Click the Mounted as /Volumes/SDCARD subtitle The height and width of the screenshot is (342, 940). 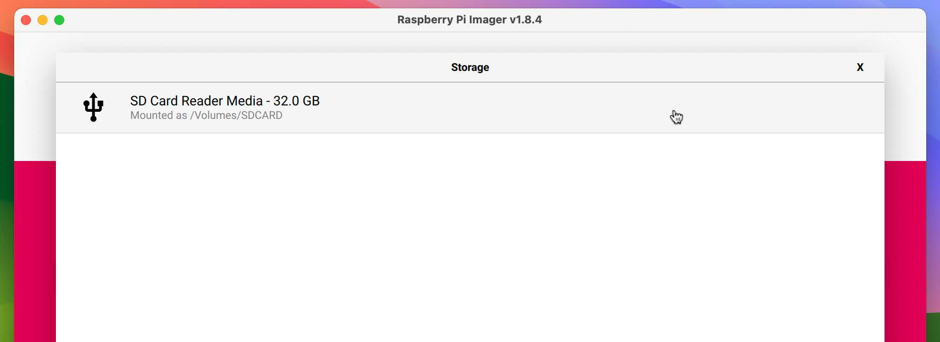point(206,116)
